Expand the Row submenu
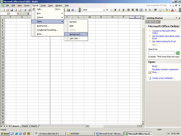 (x=48, y=13)
